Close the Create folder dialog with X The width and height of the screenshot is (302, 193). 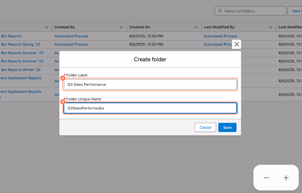click(237, 44)
